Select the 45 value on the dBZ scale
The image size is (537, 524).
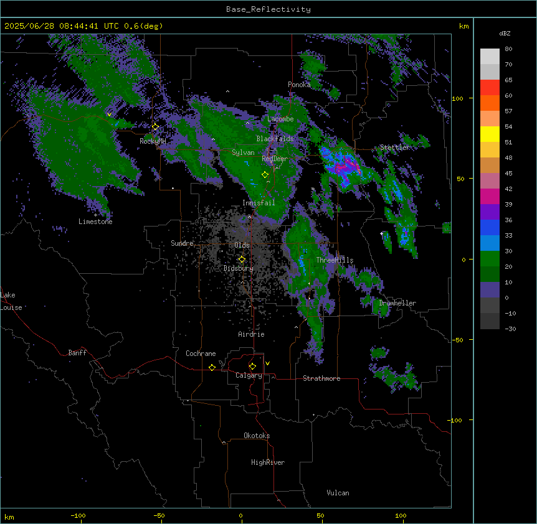click(508, 173)
